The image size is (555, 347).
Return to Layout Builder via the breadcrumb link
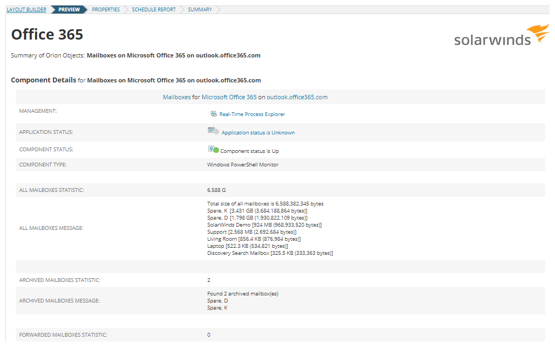26,9
